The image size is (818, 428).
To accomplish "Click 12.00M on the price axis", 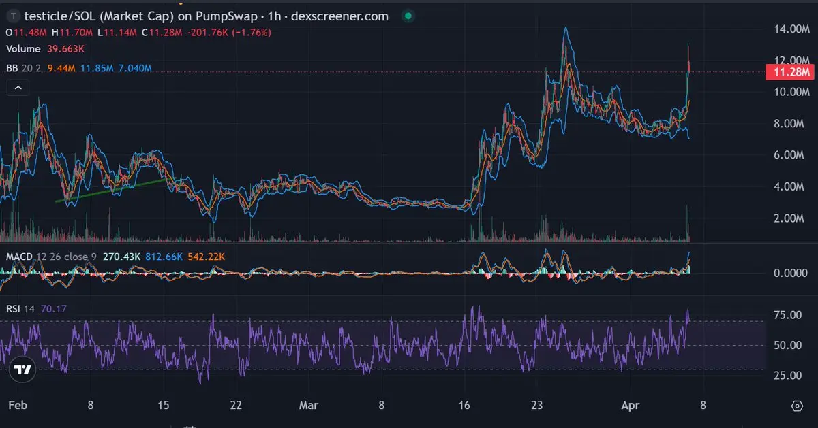I will 791,60.
